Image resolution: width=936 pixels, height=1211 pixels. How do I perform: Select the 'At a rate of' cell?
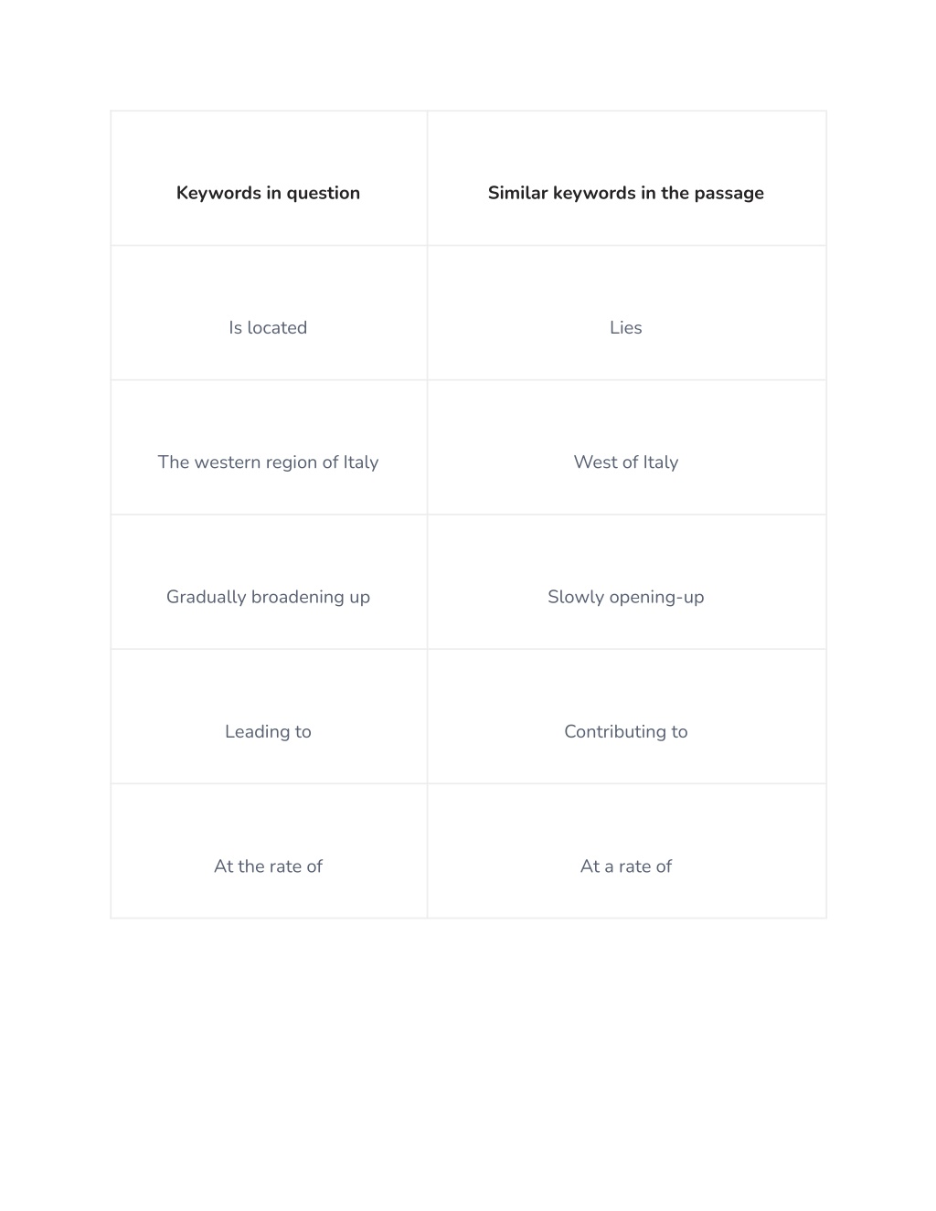pyautogui.click(x=626, y=850)
